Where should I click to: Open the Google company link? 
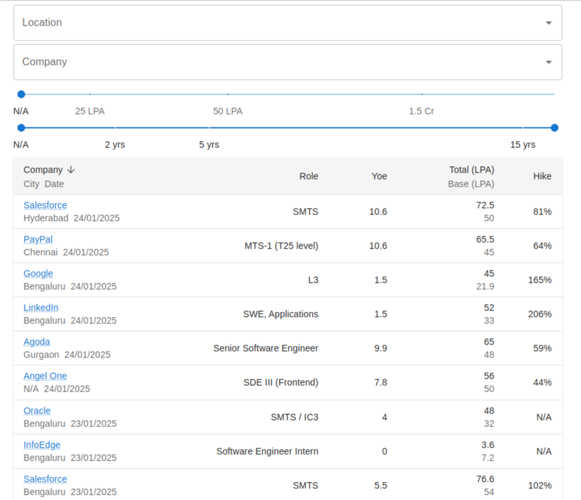[x=38, y=274]
